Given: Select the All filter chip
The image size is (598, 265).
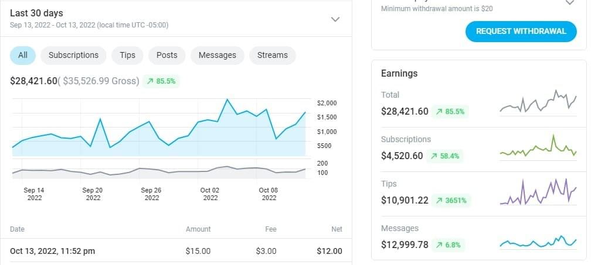Looking at the screenshot, I should coord(23,55).
